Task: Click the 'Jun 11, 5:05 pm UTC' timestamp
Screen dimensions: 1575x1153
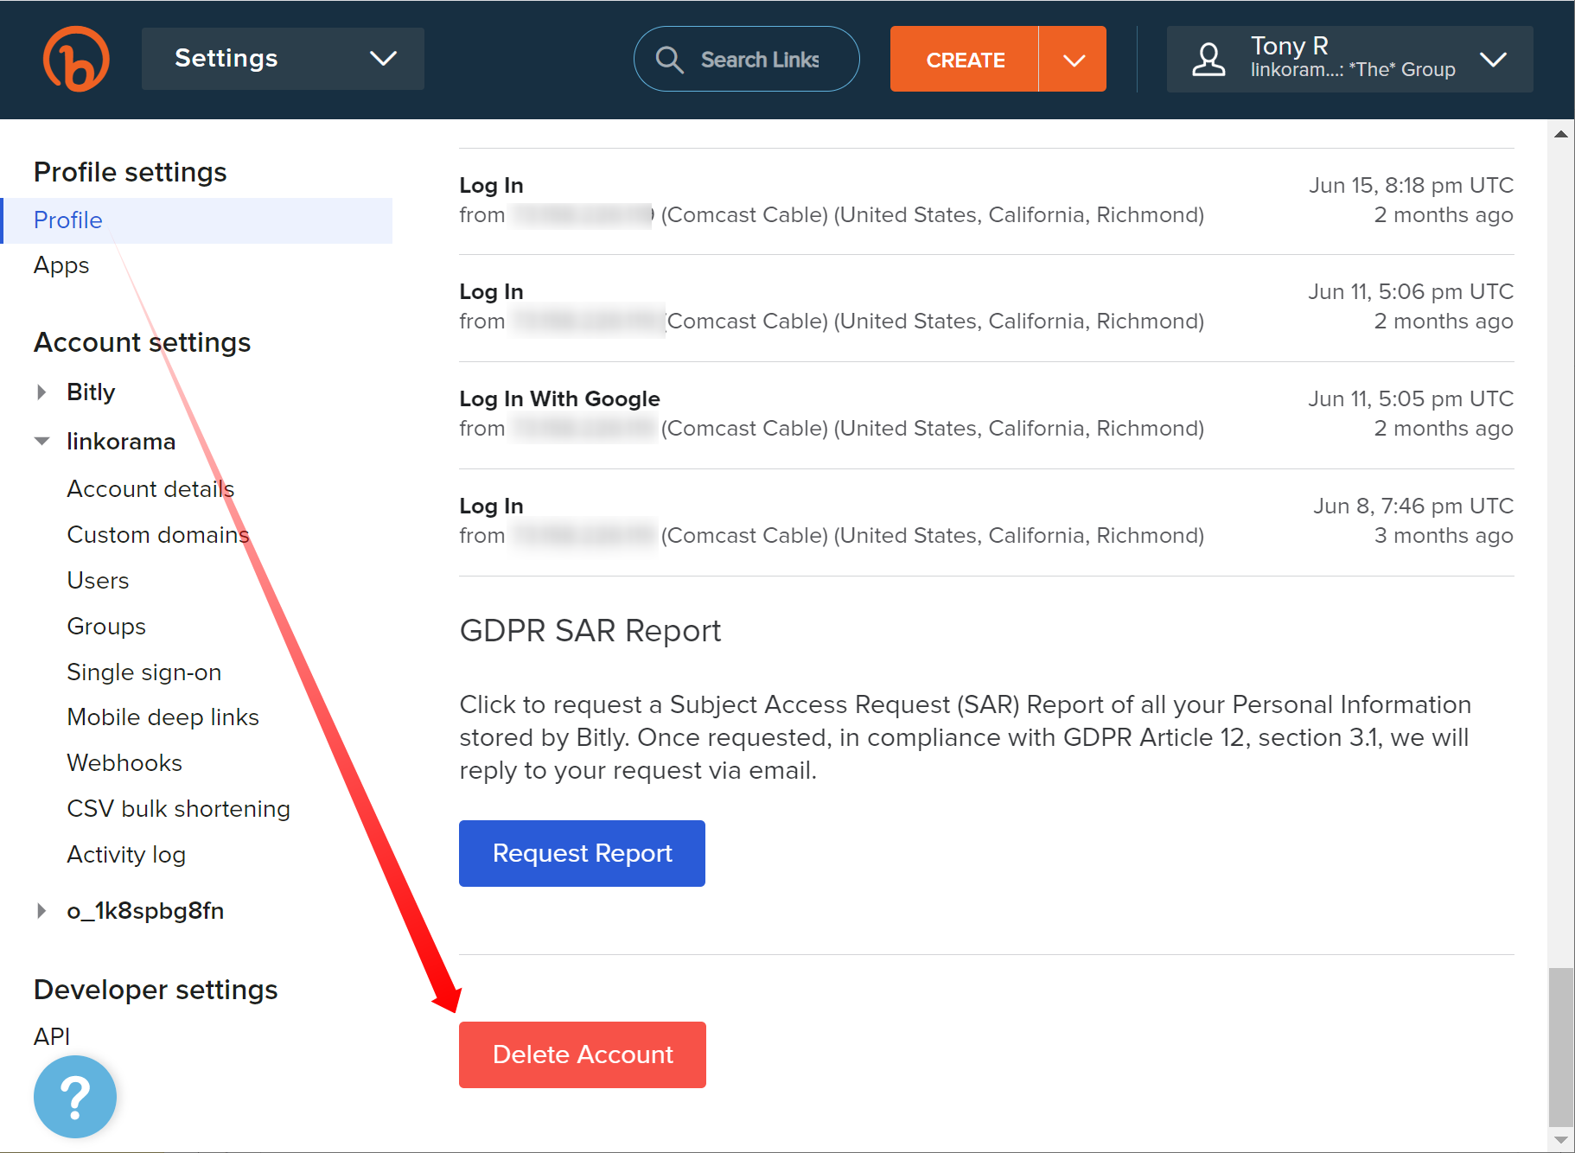Action: coord(1411,398)
